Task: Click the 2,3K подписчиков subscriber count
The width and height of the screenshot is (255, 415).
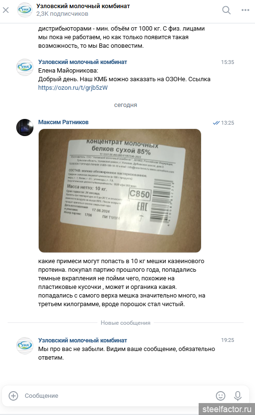Action: coord(62,14)
